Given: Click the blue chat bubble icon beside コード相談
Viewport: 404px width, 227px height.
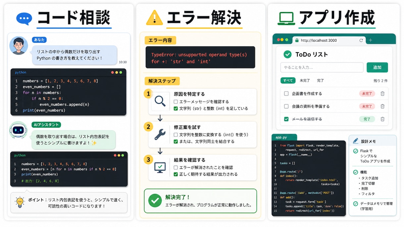Looking at the screenshot, I should pos(24,19).
